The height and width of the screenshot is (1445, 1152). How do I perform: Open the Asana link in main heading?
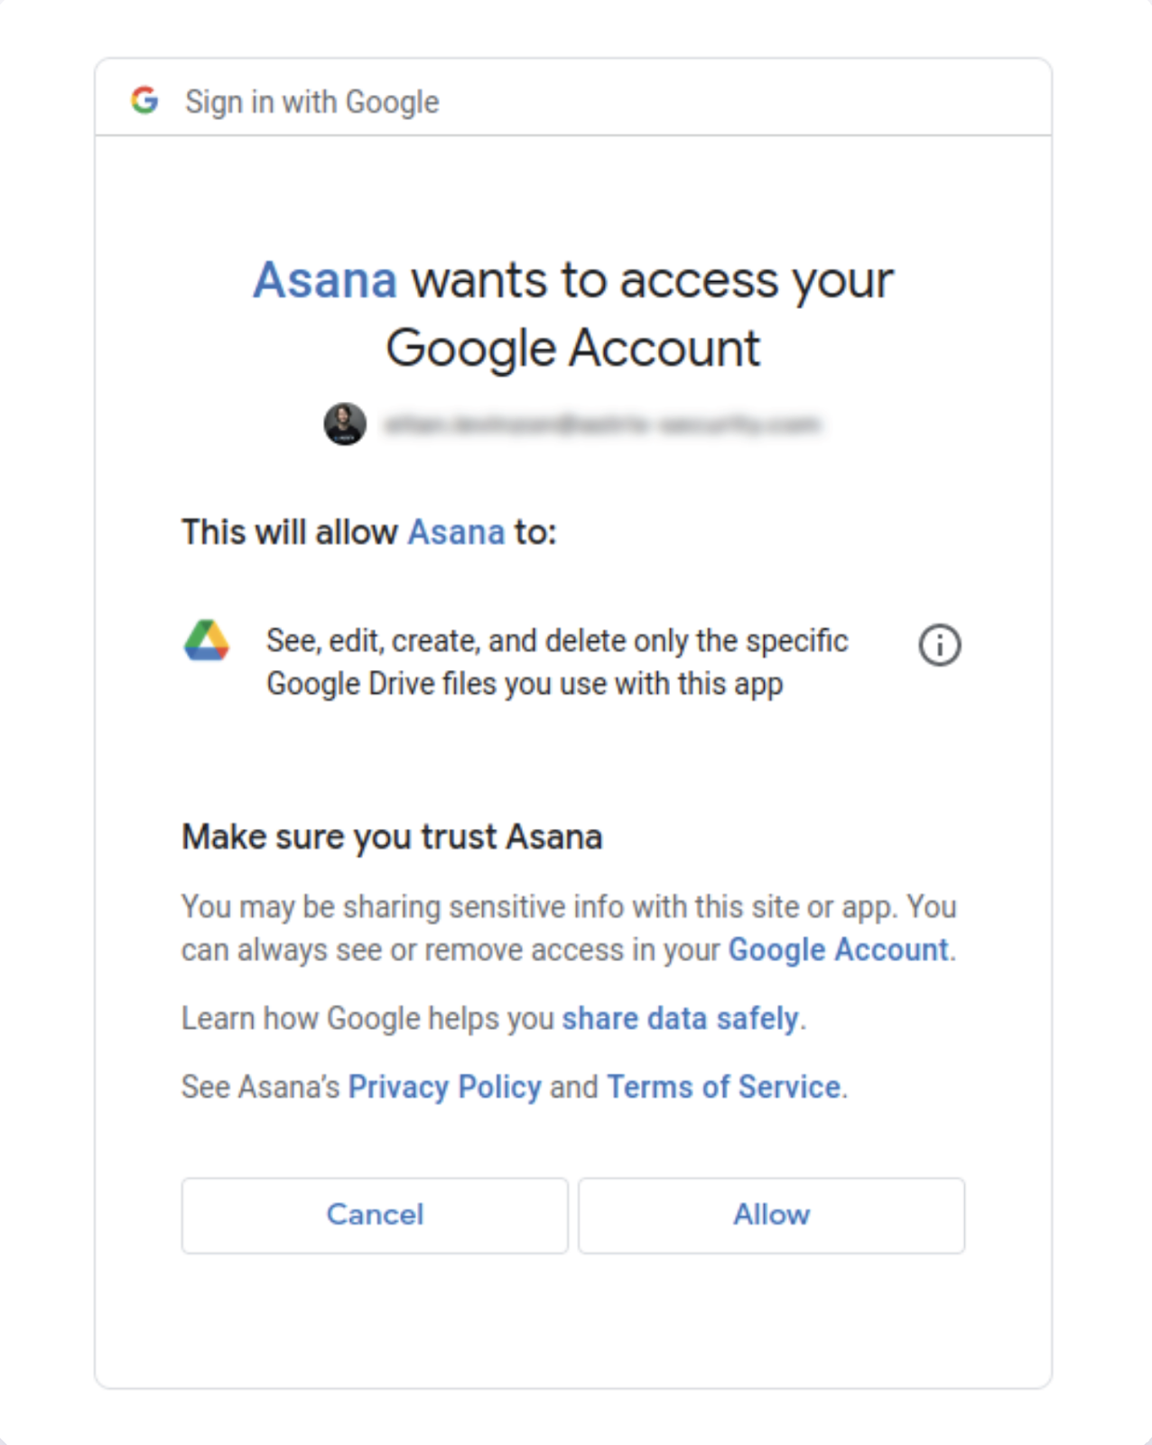(325, 280)
